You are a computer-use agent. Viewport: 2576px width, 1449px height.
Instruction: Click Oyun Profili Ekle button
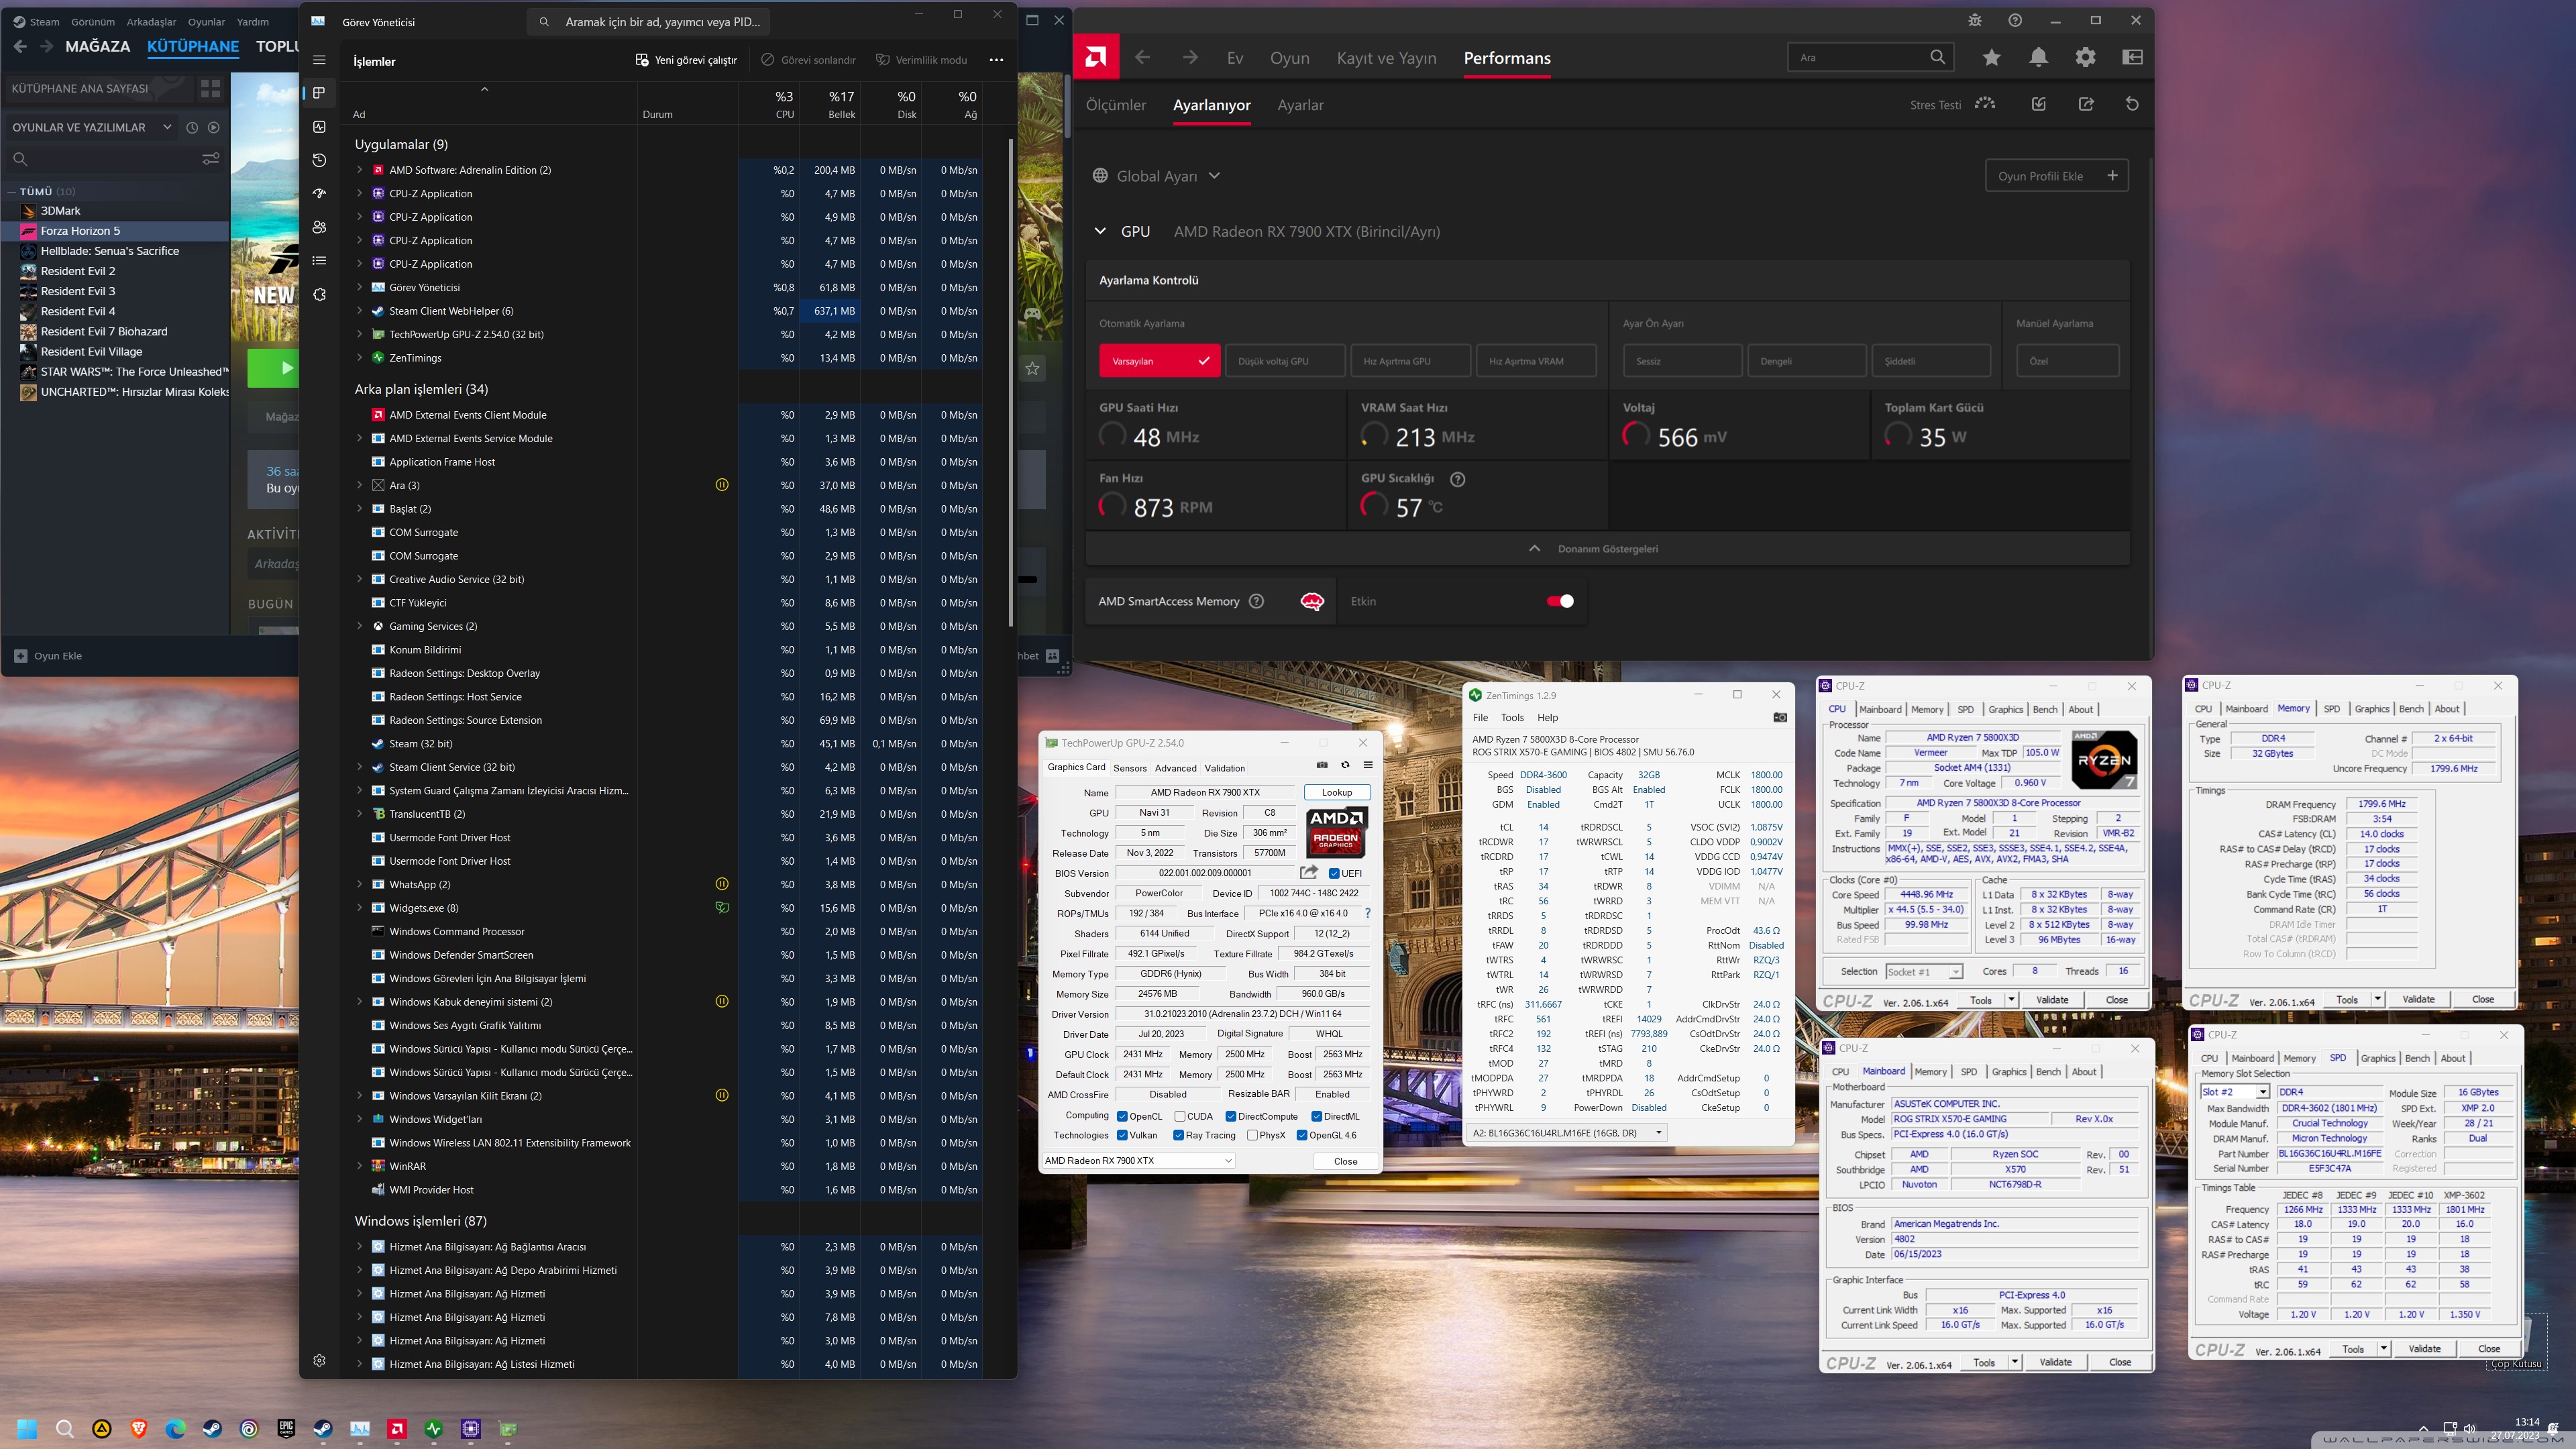2056,176
